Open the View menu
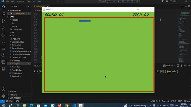The height and width of the screenshot is (107, 191). coord(28,1)
